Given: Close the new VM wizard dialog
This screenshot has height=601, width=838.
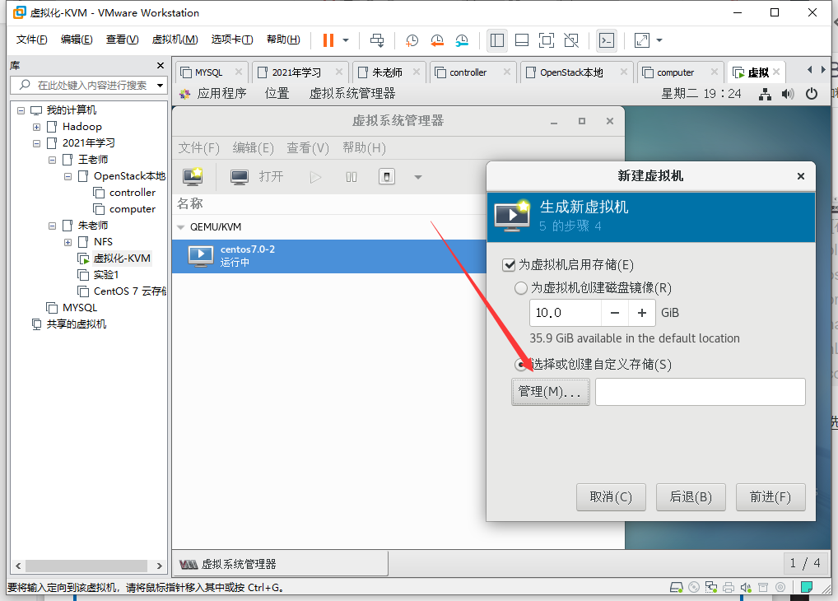Looking at the screenshot, I should pyautogui.click(x=801, y=176).
